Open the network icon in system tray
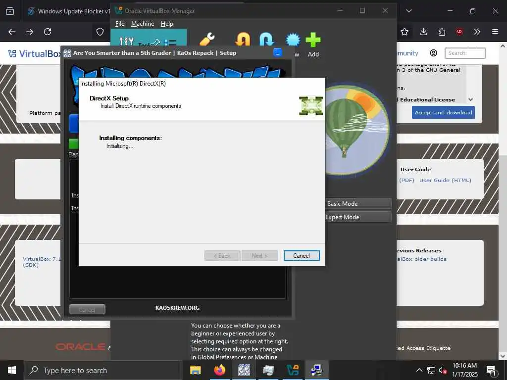 click(431, 370)
